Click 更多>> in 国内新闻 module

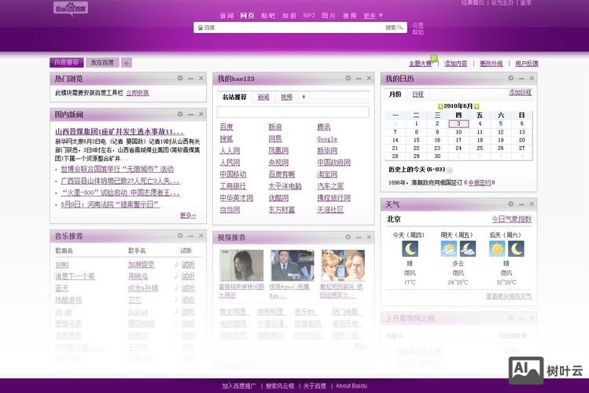(x=188, y=215)
